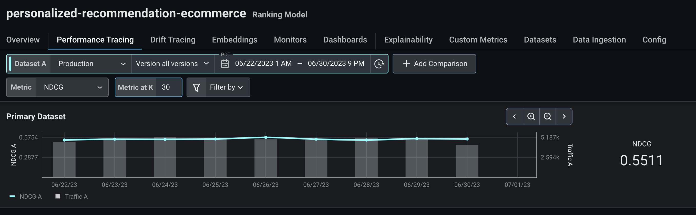The image size is (696, 215).
Task: Click the Primary Dataset heading
Action: tap(36, 116)
